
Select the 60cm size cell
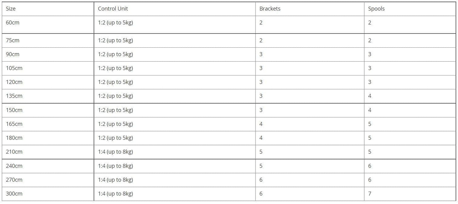tap(13, 23)
